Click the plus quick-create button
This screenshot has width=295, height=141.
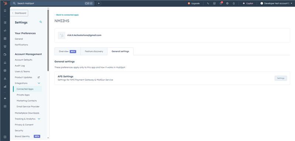(x=99, y=3)
